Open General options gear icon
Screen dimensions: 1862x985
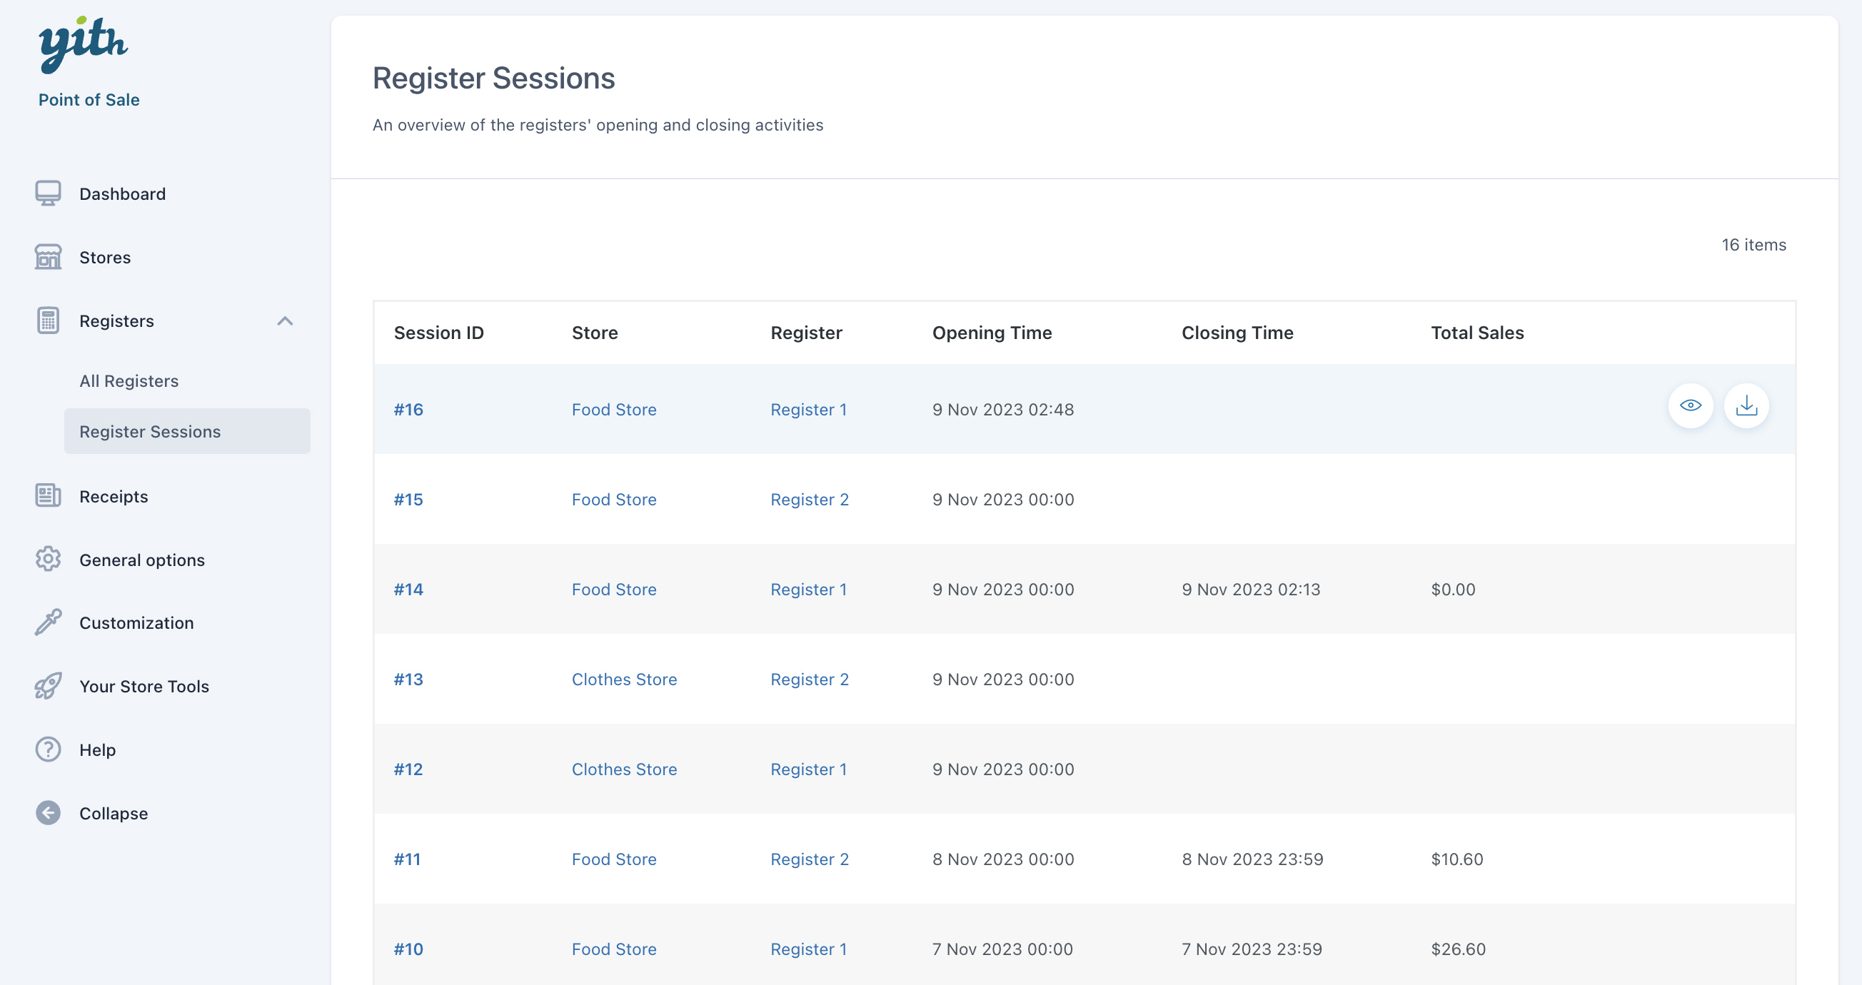tap(48, 560)
